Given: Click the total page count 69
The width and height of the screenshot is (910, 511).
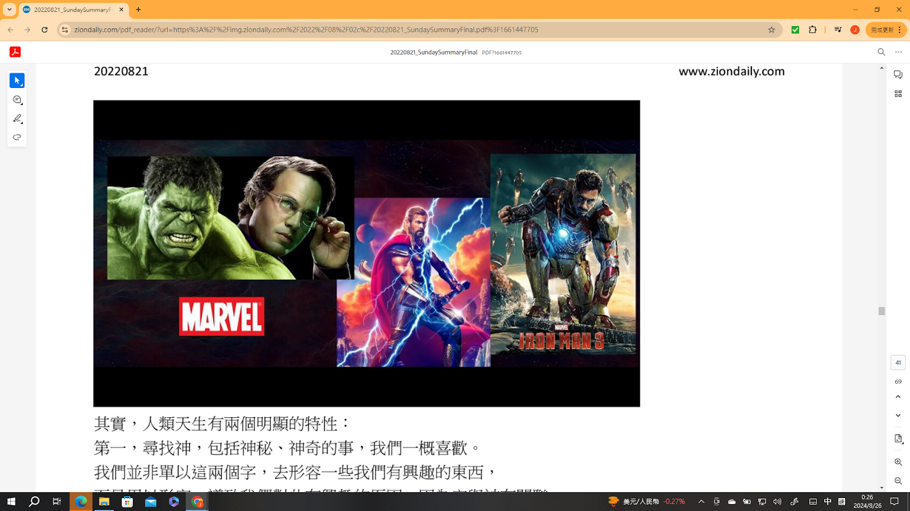Looking at the screenshot, I should (x=898, y=382).
